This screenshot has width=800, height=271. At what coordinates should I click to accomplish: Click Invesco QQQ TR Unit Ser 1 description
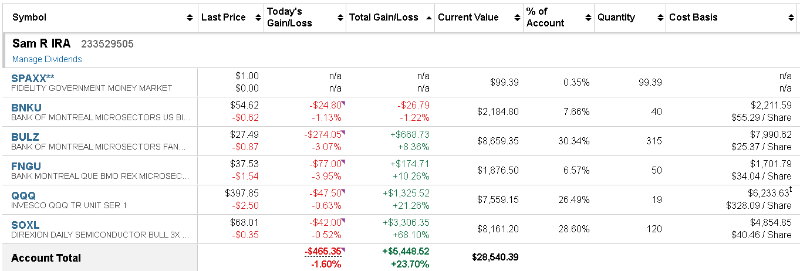(x=69, y=205)
